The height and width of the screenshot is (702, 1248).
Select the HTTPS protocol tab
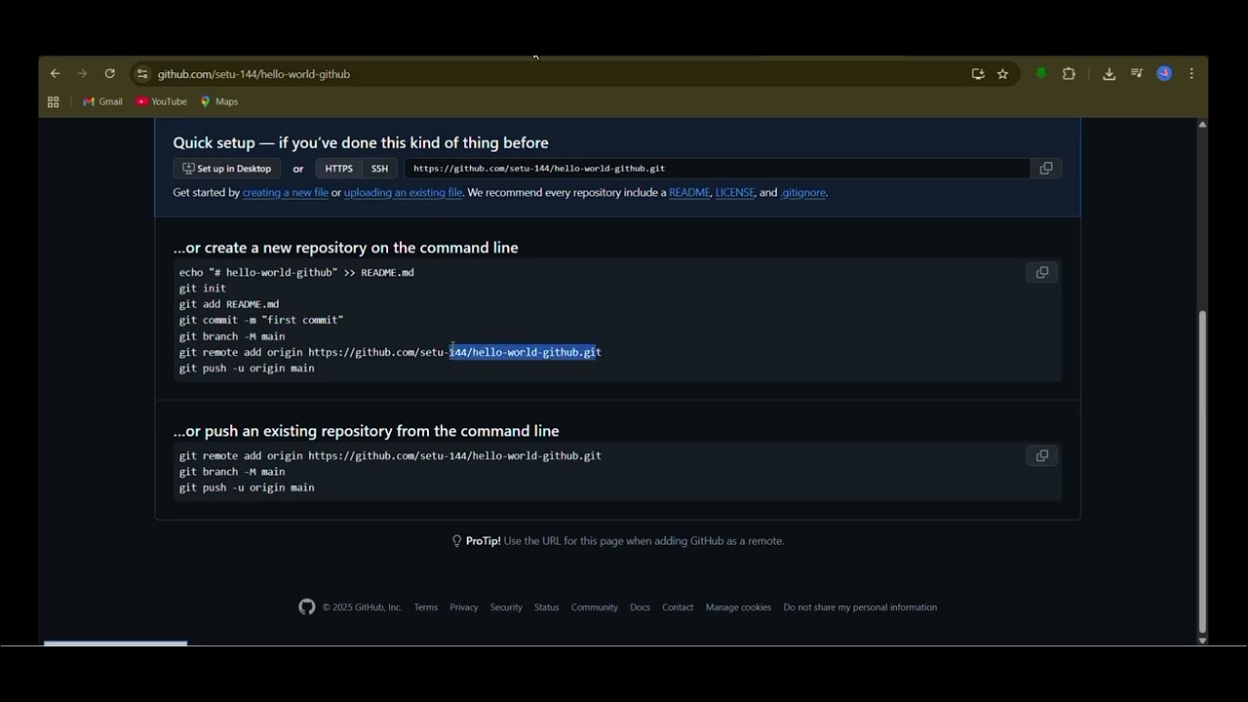(x=338, y=169)
